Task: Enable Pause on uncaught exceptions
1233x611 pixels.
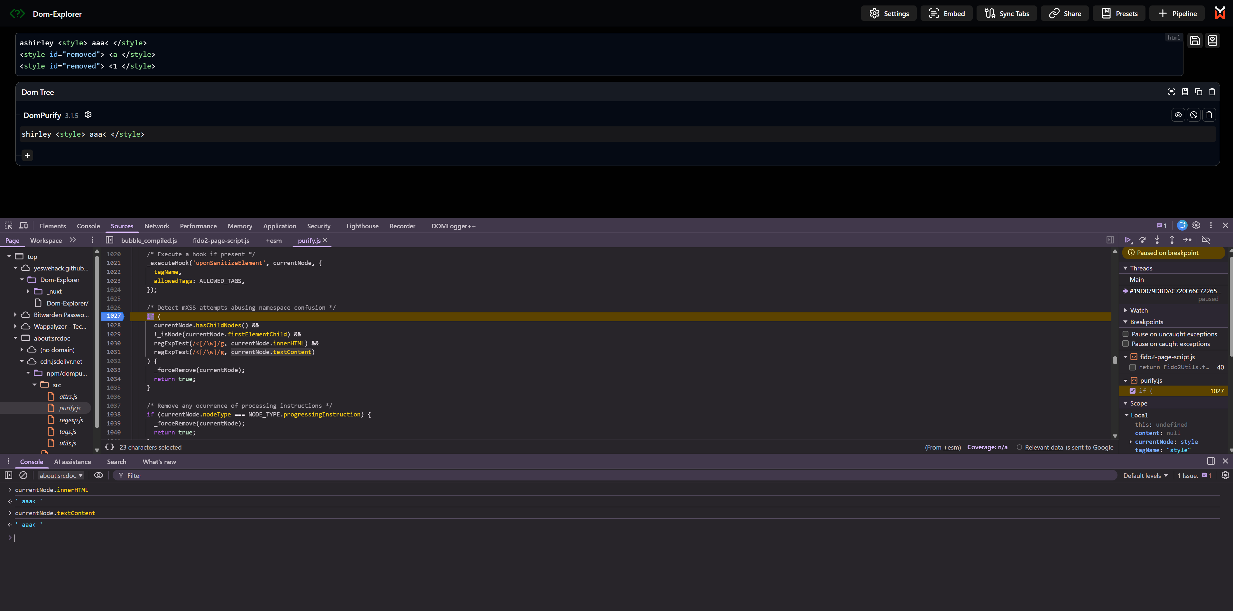Action: (1125, 334)
